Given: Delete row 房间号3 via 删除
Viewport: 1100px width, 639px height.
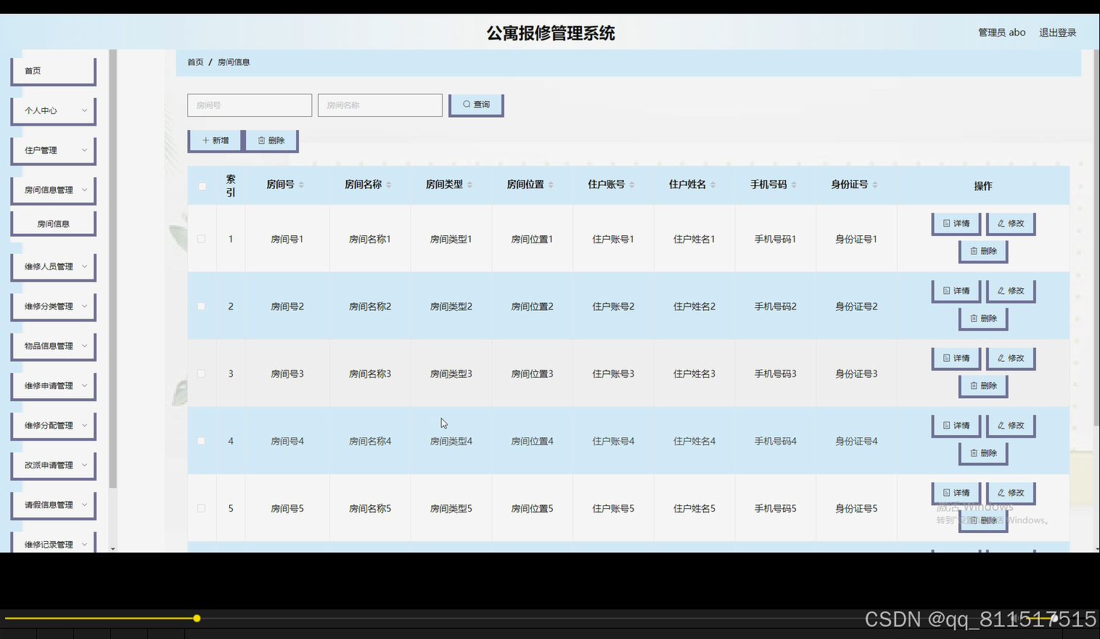Looking at the screenshot, I should [x=983, y=386].
